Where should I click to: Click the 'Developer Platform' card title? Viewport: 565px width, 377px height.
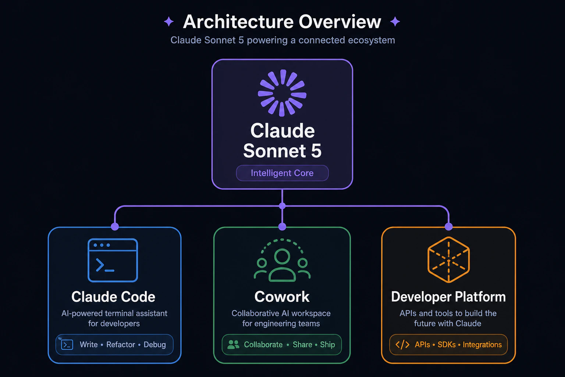(x=448, y=297)
